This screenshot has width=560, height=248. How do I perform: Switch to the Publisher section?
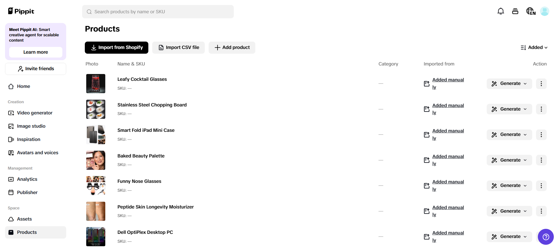(x=27, y=192)
